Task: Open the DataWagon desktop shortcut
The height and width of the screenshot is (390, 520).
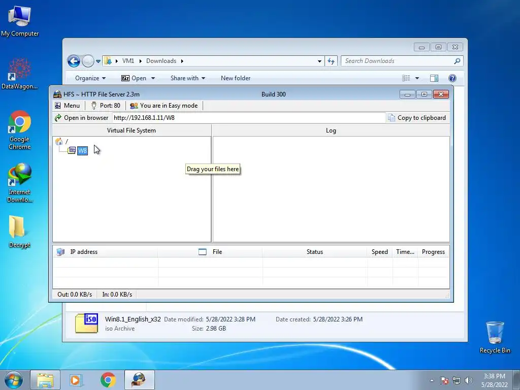Action: click(20, 74)
